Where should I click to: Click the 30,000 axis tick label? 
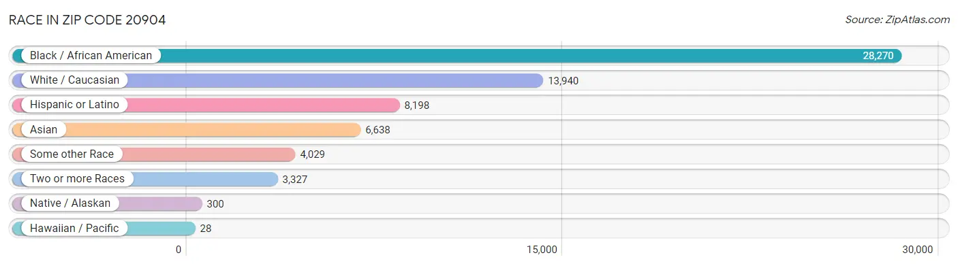(x=916, y=250)
